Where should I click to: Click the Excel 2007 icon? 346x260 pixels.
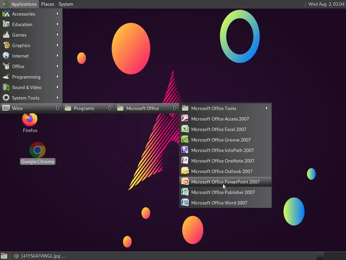[x=185, y=129]
